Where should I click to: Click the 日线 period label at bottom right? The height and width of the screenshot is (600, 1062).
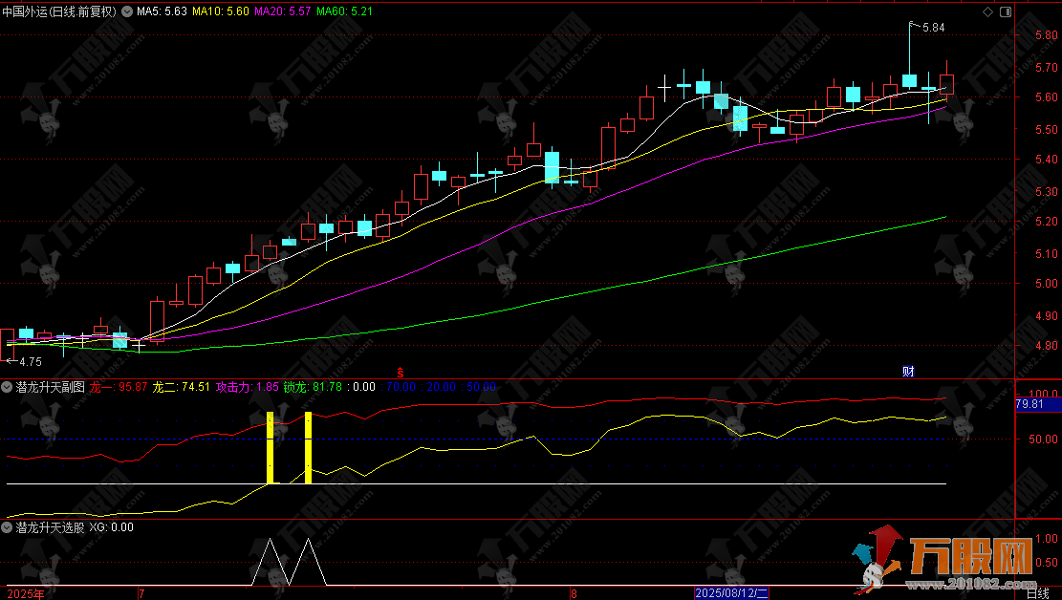[1037, 594]
